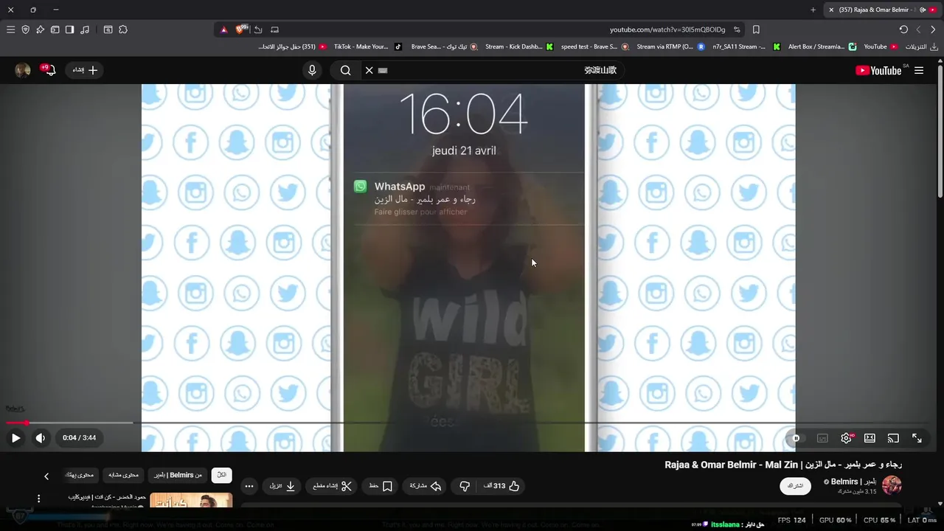Open the Belmirs channel avatar

892,485
